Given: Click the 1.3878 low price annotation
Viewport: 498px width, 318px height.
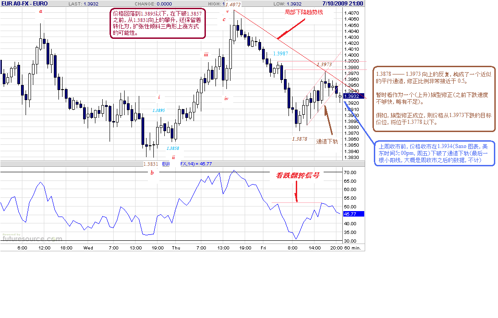Looking at the screenshot, I should 299,139.
